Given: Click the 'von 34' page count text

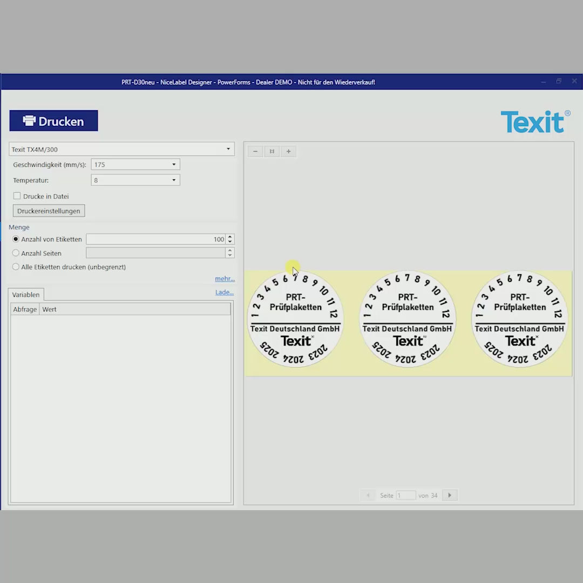Looking at the screenshot, I should click(x=428, y=495).
